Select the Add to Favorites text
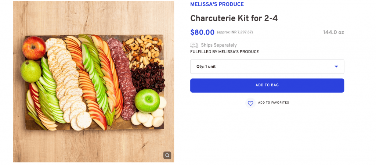Viewport: 376px width, 165px height. tap(273, 103)
